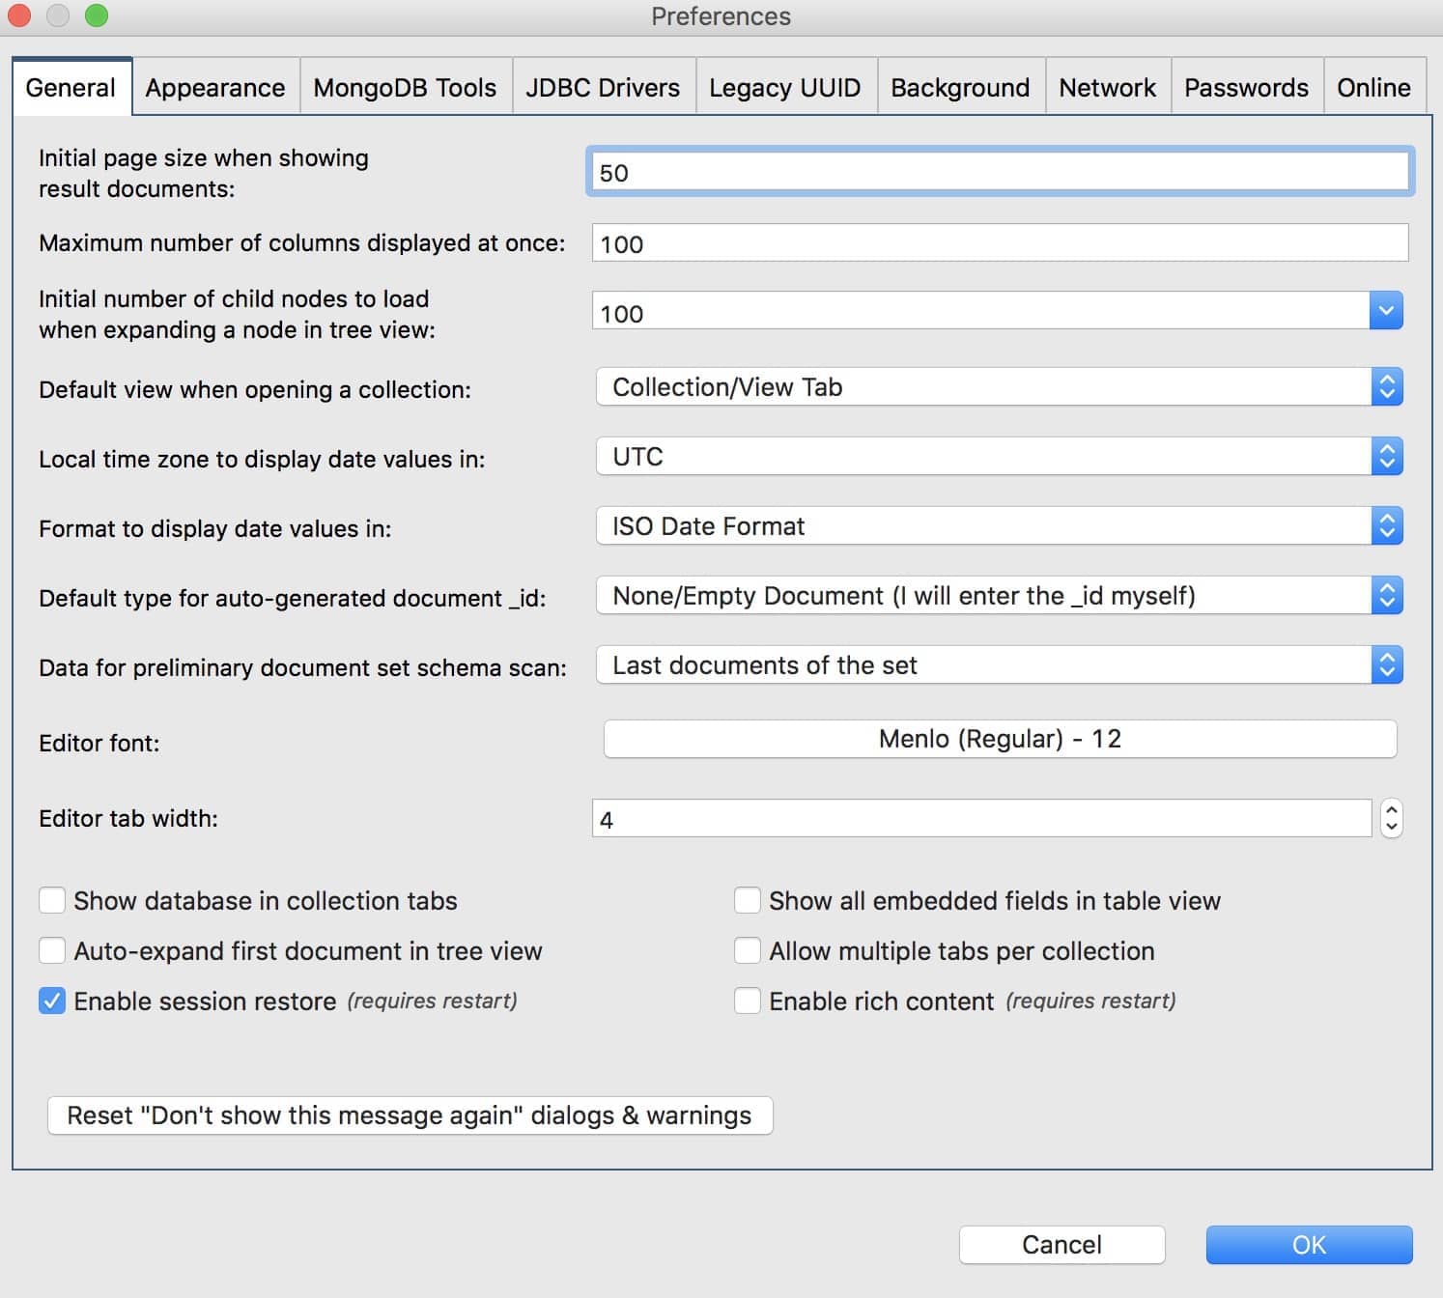The image size is (1443, 1298).
Task: Click Reset dialogs & warnings button
Action: click(410, 1115)
